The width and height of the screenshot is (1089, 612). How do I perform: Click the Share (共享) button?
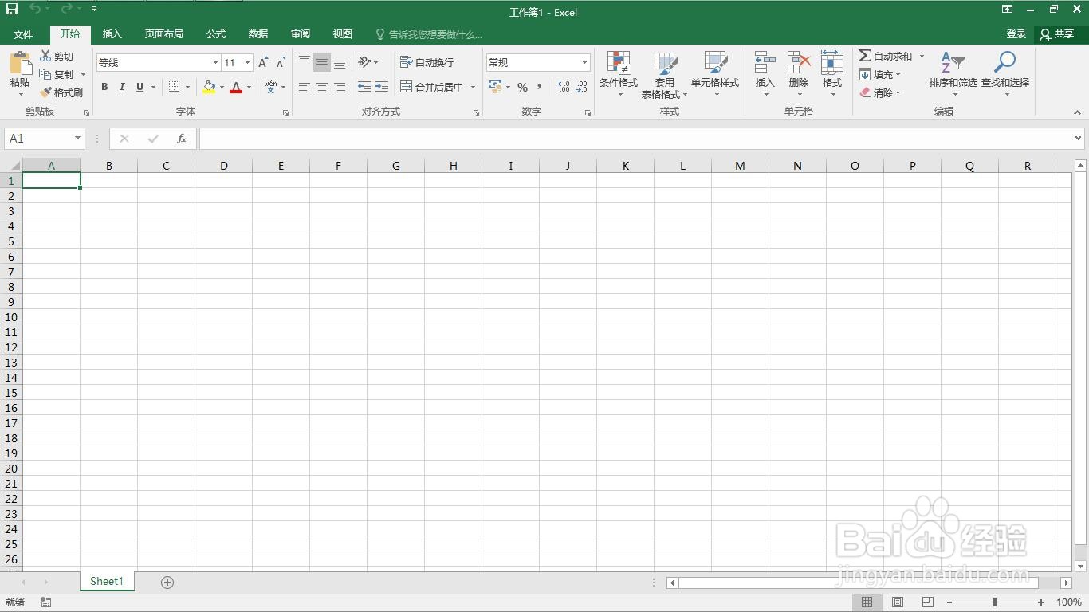click(1057, 34)
